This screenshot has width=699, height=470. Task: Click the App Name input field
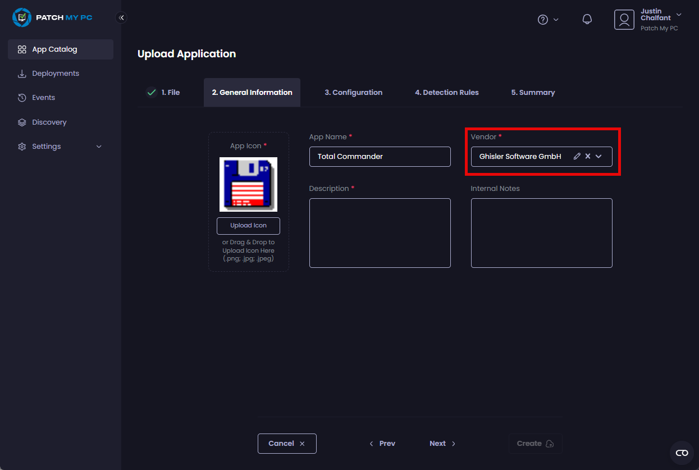[380, 157]
